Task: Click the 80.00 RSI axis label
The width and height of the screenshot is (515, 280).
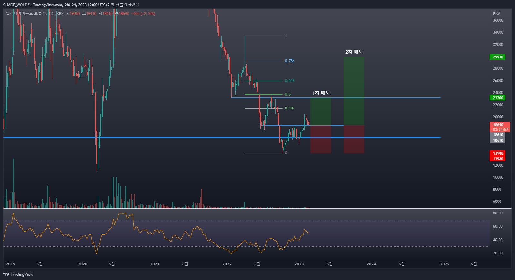Action: click(498, 213)
